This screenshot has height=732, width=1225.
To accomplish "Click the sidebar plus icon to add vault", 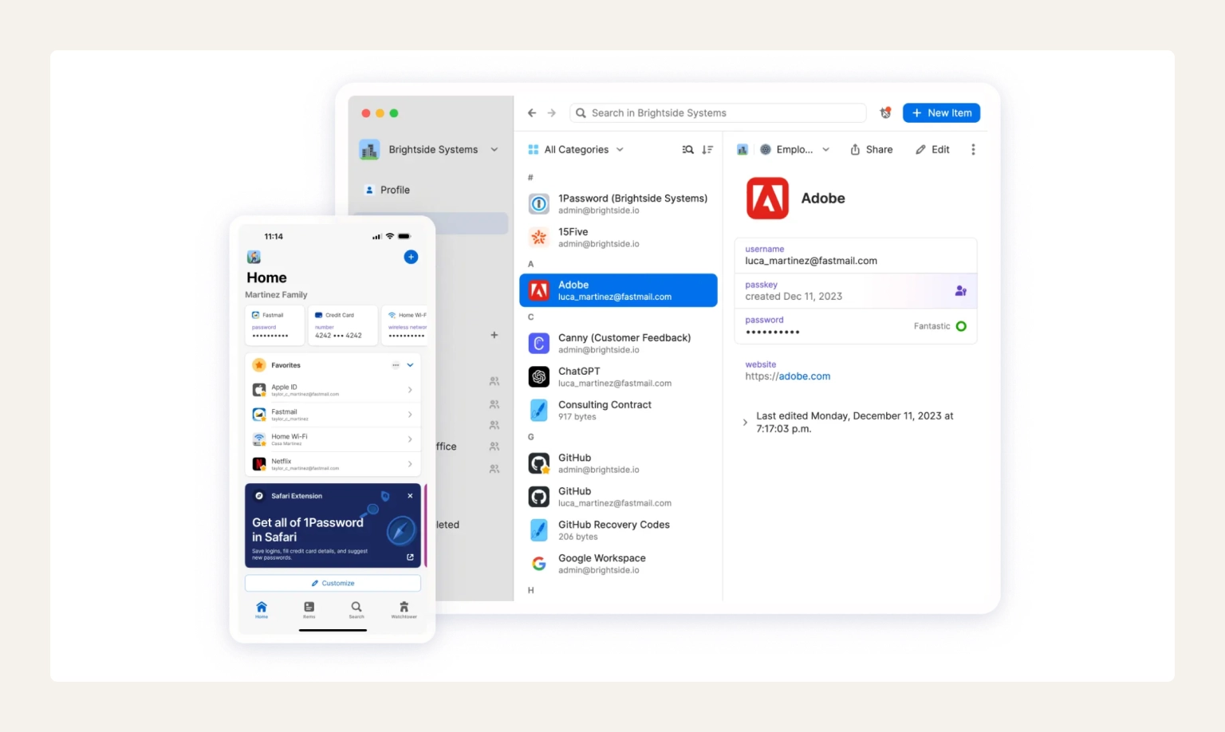I will coord(494,335).
